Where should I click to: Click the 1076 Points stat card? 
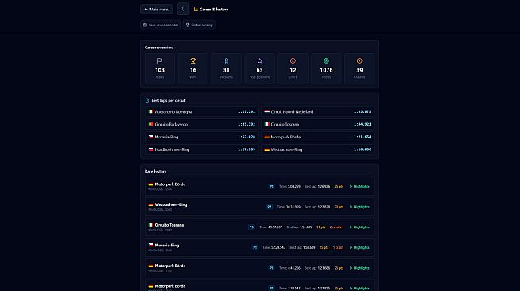point(326,68)
